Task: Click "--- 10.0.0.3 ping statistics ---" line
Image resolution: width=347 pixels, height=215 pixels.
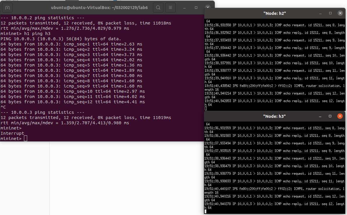Action: click(42, 112)
